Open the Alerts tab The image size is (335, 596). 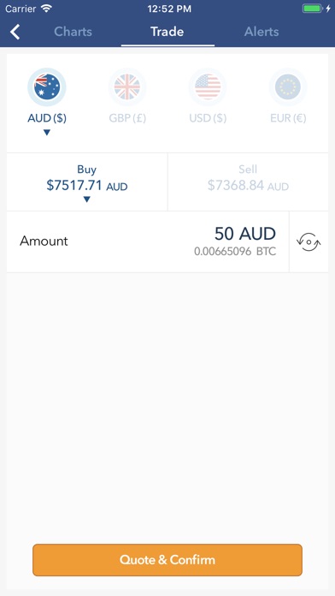click(262, 32)
